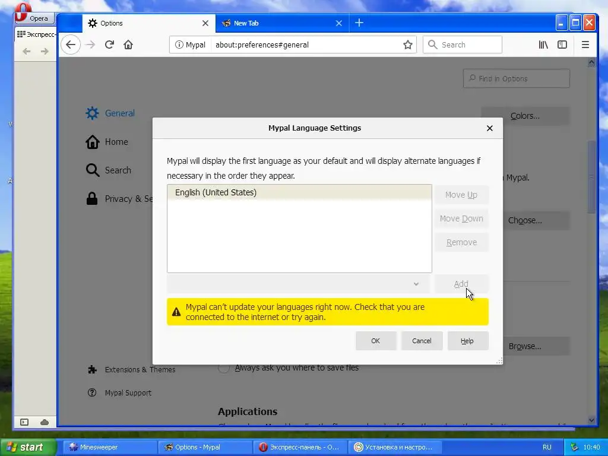Click Mypal's forward arrow button
This screenshot has height=456, width=608.
point(90,45)
